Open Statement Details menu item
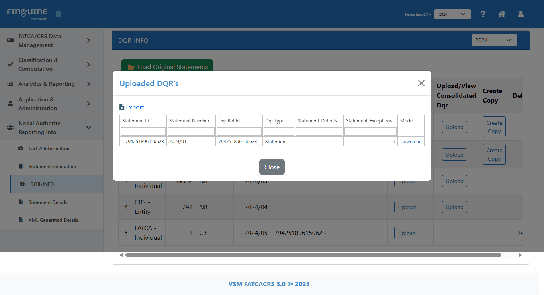Image resolution: width=544 pixels, height=295 pixels. 48,202
